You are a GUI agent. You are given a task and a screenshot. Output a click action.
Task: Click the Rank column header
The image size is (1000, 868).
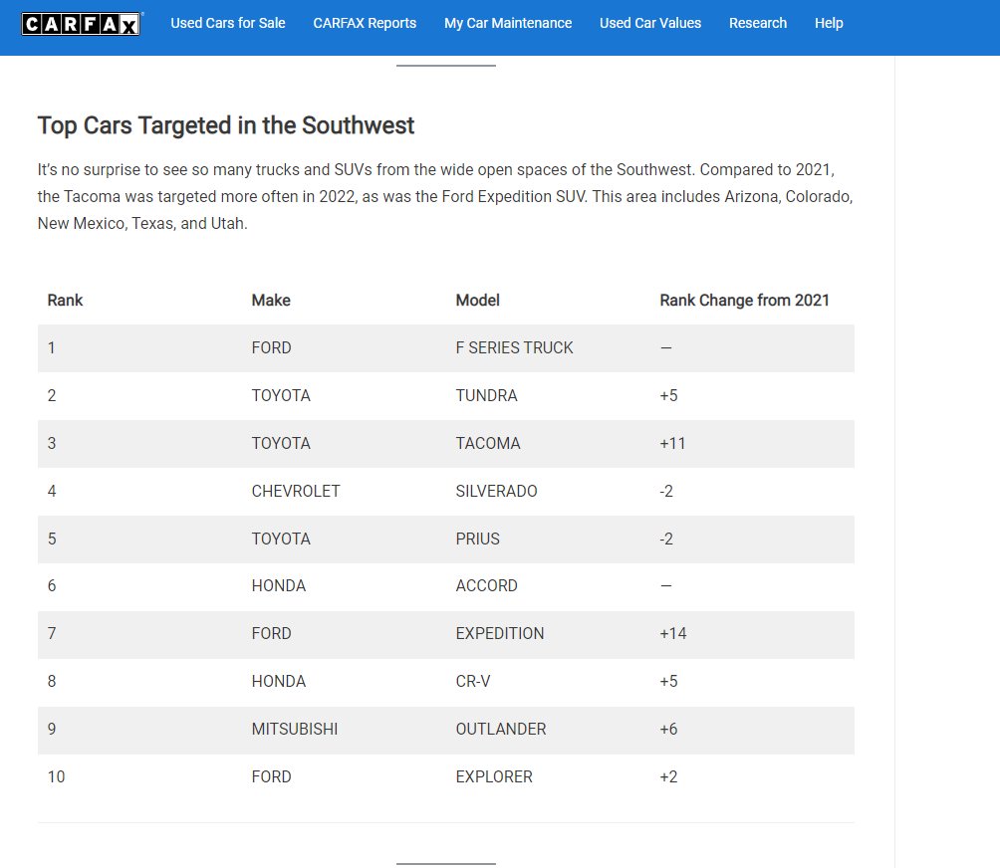click(x=65, y=301)
